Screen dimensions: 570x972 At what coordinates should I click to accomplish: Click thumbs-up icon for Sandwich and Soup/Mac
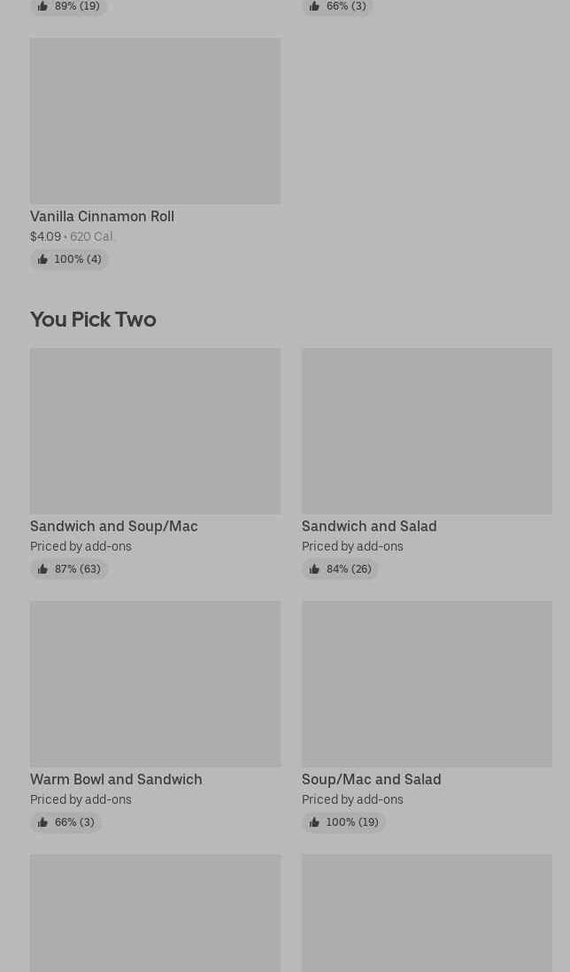click(42, 569)
